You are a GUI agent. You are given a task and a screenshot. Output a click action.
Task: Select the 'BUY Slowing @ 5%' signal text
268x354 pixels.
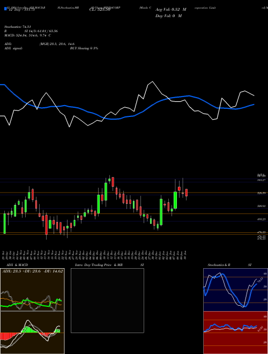84,48
